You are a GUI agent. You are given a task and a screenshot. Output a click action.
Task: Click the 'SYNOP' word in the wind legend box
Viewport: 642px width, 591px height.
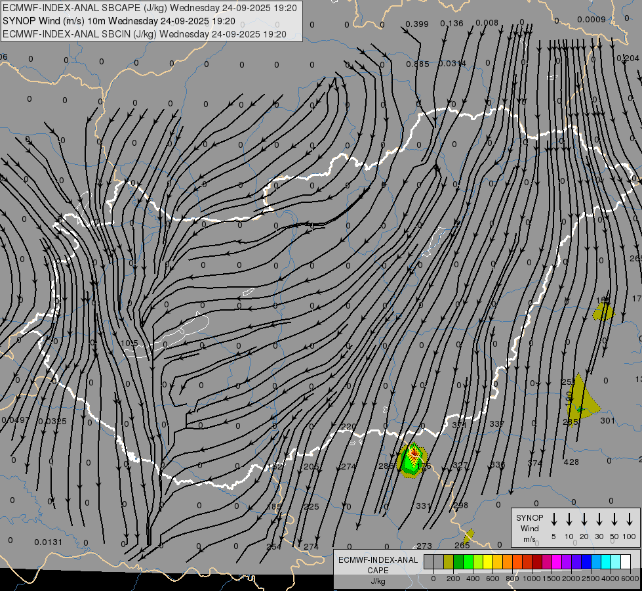[529, 518]
